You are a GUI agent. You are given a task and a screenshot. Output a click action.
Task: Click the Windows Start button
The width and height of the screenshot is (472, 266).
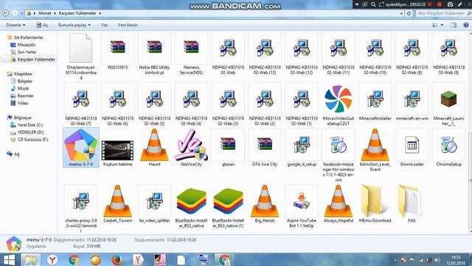[x=10, y=259]
